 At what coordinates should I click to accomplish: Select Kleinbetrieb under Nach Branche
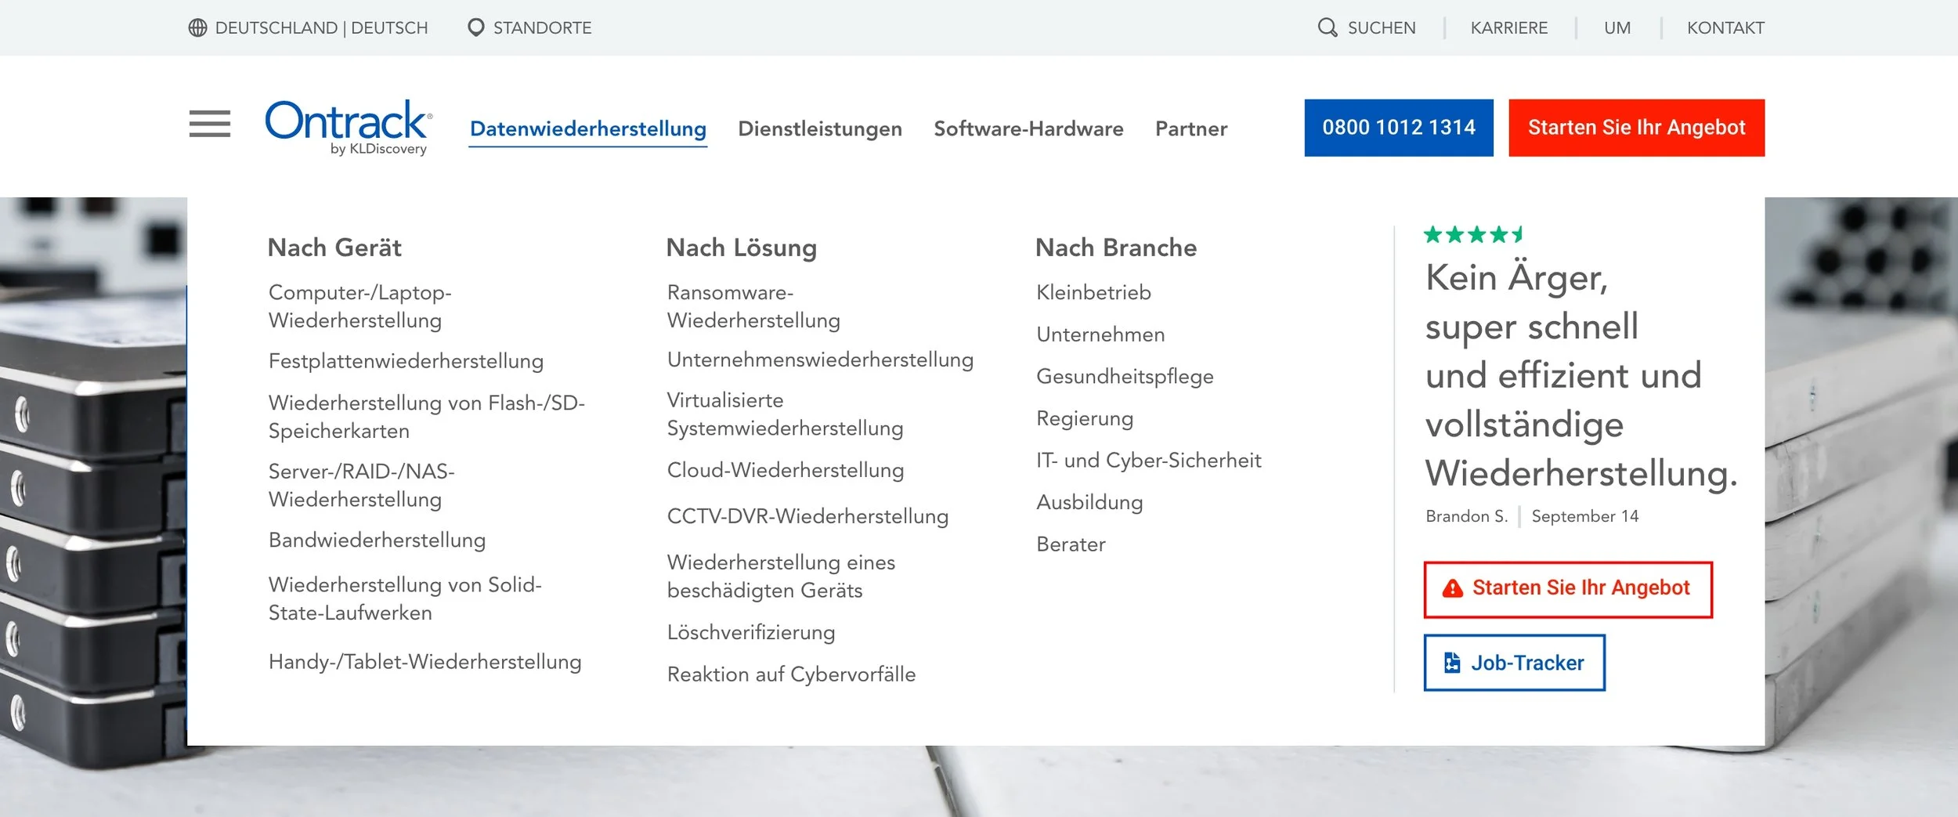click(x=1093, y=293)
